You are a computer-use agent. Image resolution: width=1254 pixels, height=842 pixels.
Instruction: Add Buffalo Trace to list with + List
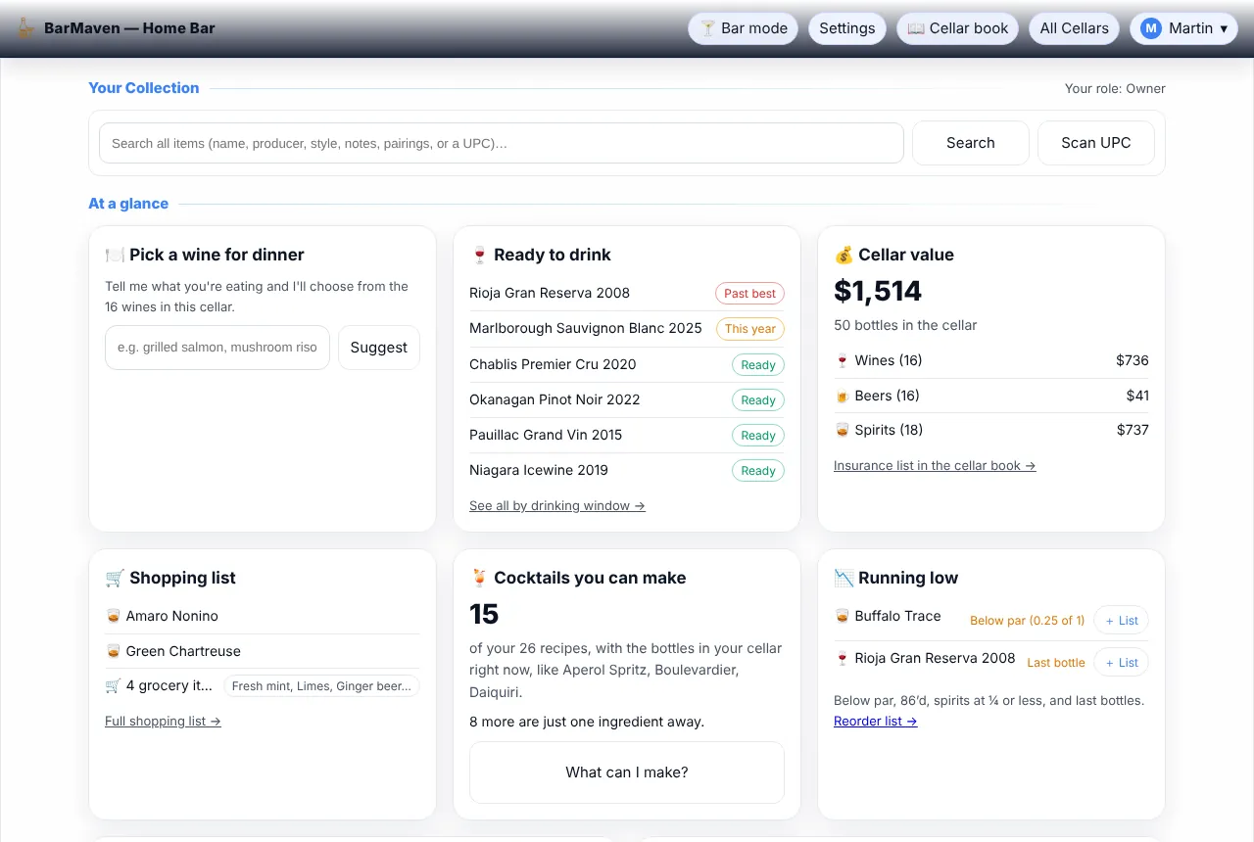point(1122,621)
